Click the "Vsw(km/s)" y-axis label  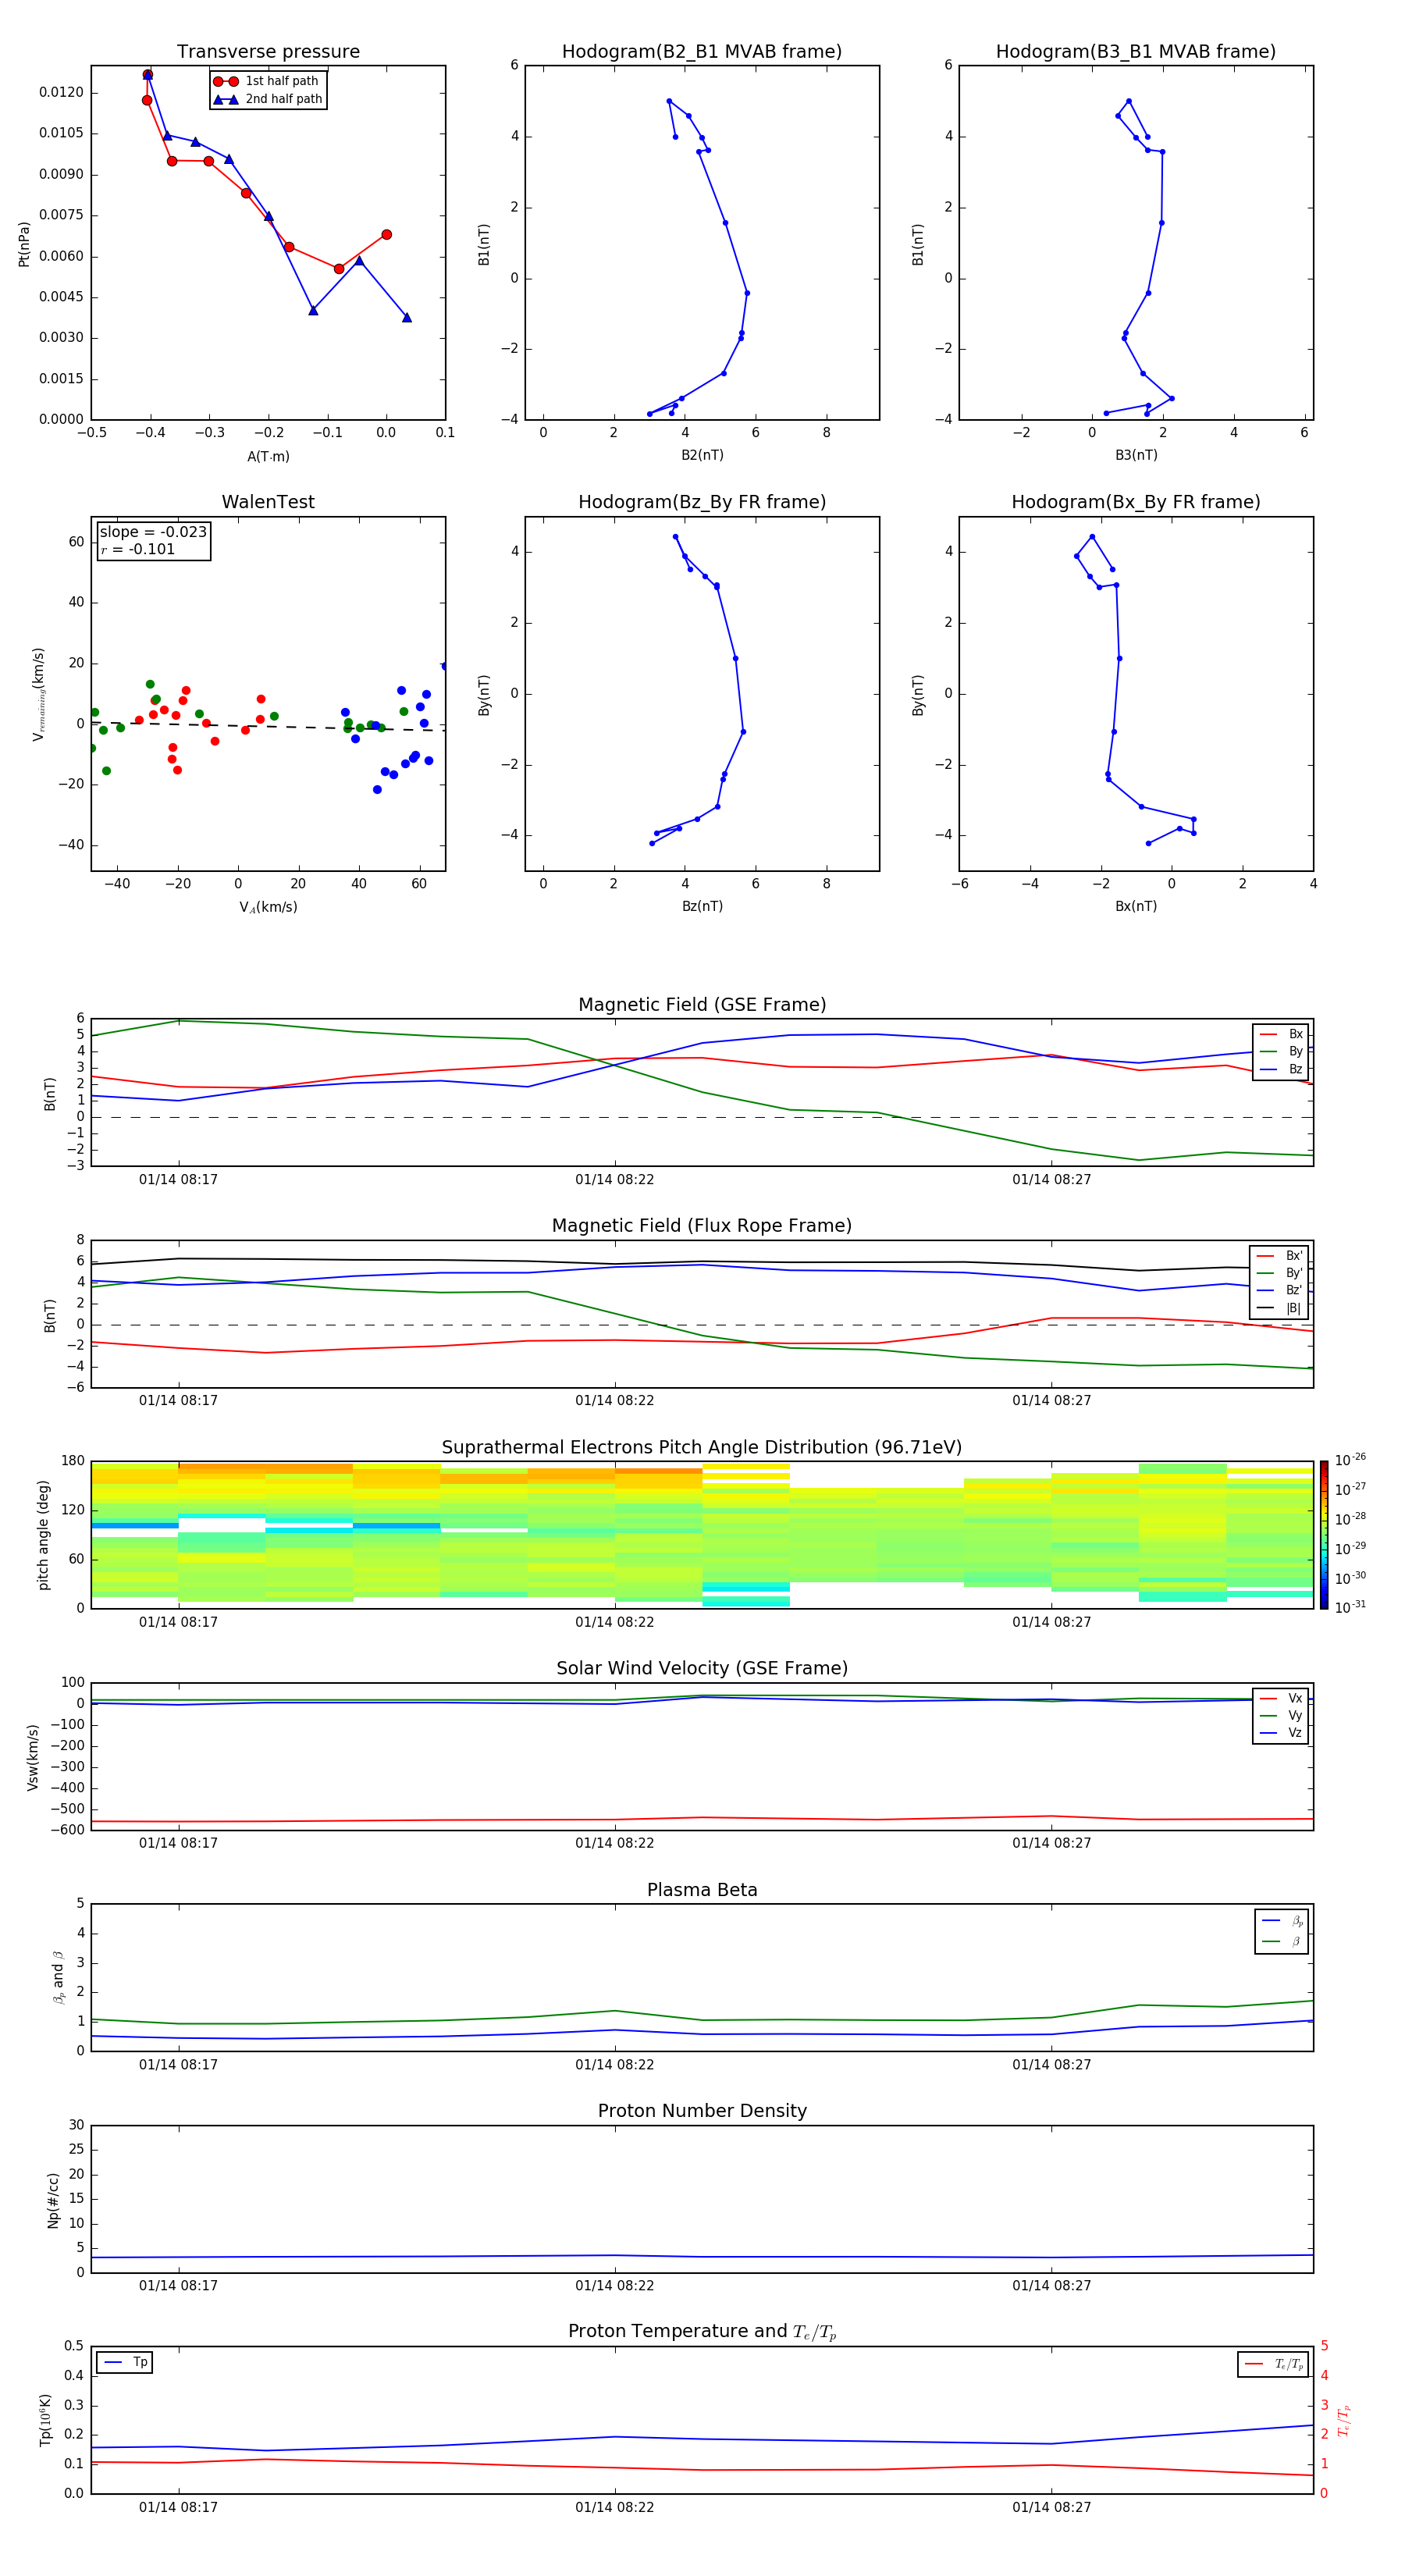33,1757
